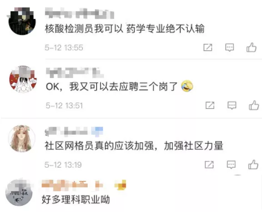Open the cartoon avatar with red flag
The image size is (262, 212).
click(x=23, y=79)
